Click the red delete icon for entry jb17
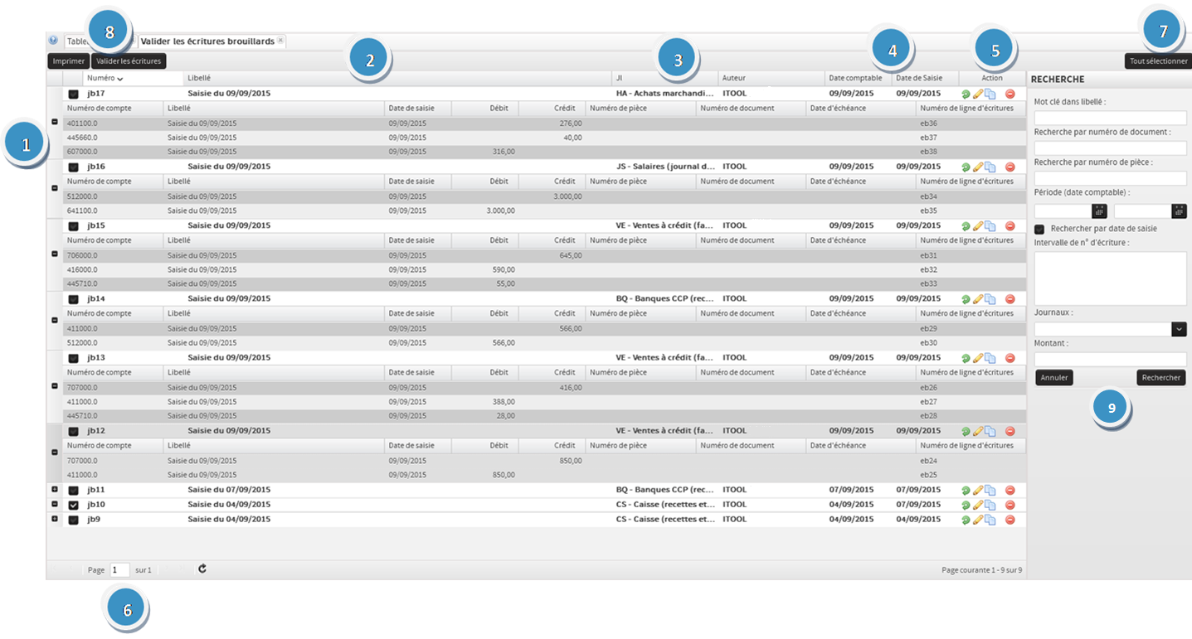 coord(1010,94)
